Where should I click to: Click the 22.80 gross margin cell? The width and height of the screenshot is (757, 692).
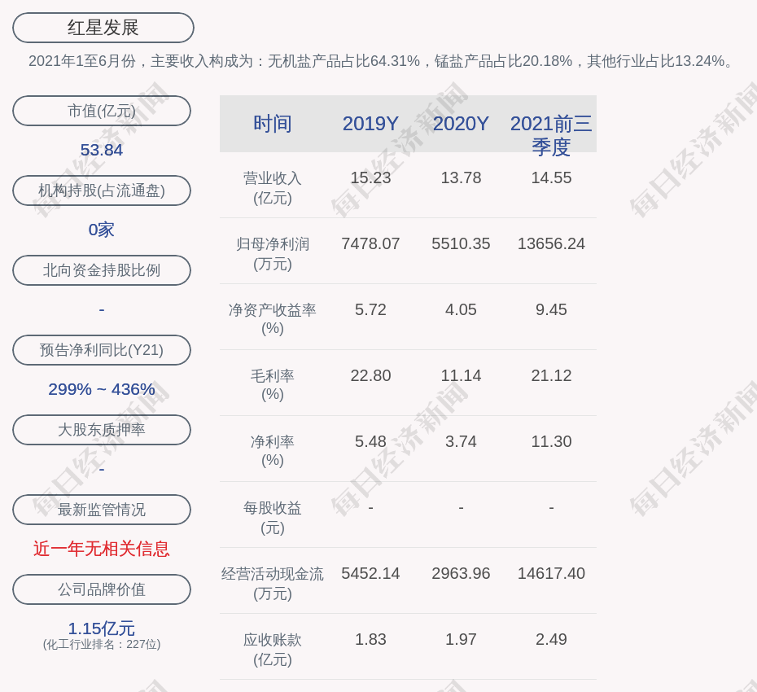coord(370,375)
